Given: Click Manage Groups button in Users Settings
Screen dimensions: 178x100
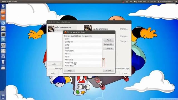Looking at the screenshot, I should (56, 69).
